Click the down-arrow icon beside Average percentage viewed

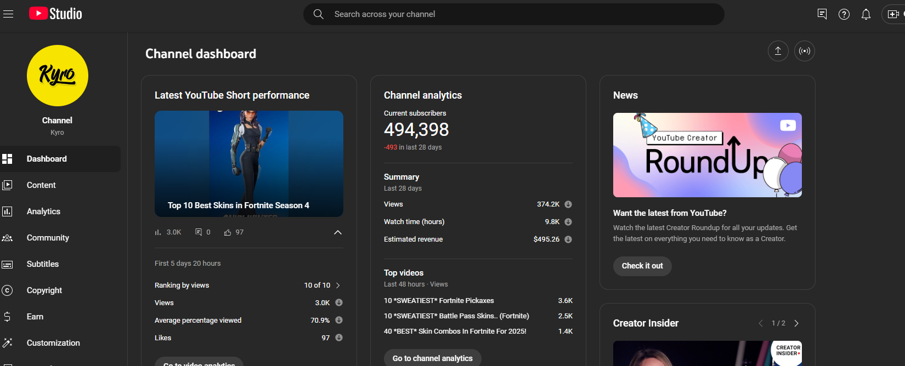click(x=339, y=320)
